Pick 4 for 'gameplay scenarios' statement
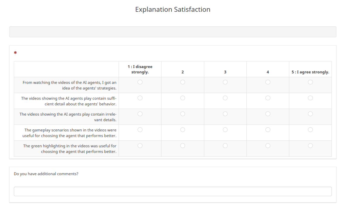This screenshot has height=212, width=350. tap(268, 130)
